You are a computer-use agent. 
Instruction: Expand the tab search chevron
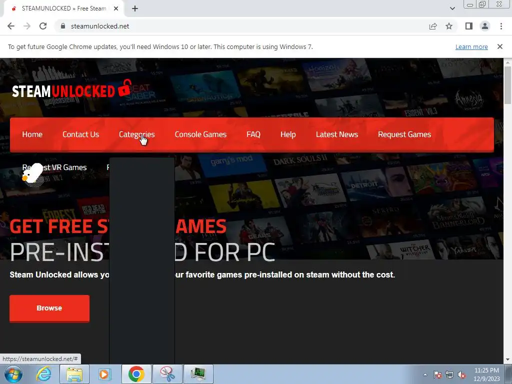(x=452, y=8)
